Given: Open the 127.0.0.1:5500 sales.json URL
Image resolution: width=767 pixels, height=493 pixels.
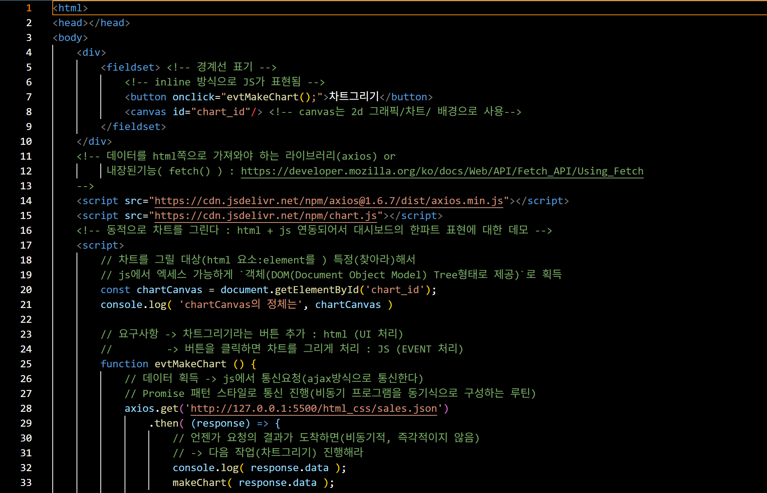Looking at the screenshot, I should pyautogui.click(x=313, y=409).
